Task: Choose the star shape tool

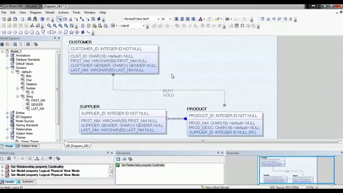Action: tap(71, 32)
